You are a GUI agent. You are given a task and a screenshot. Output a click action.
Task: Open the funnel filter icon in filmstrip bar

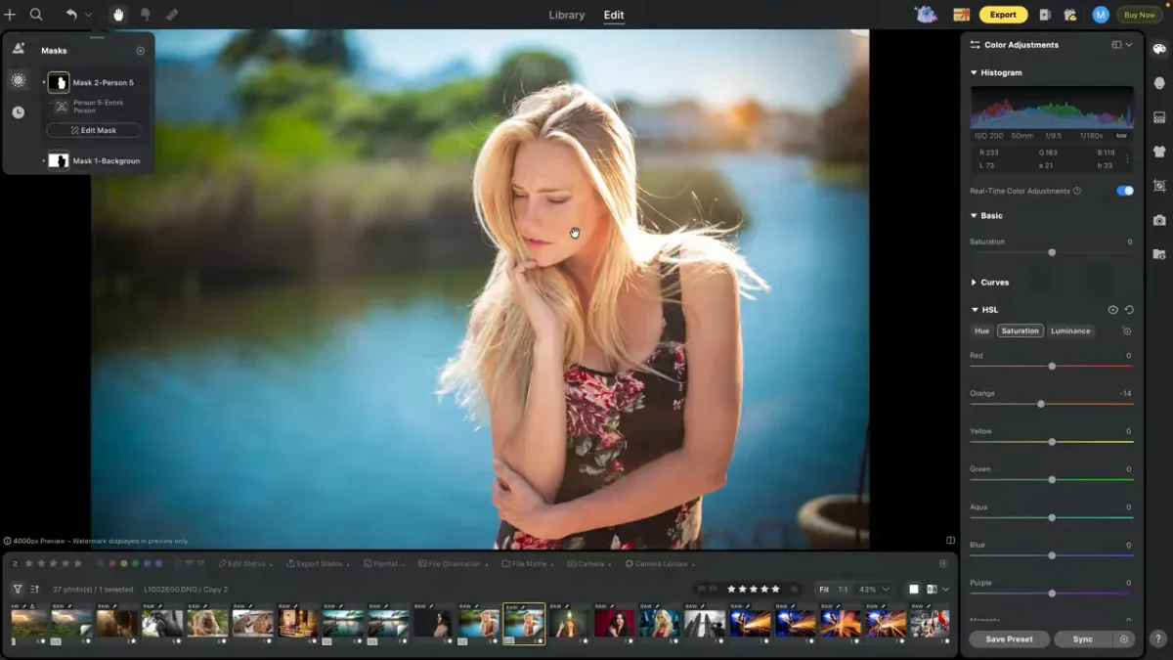coord(18,589)
